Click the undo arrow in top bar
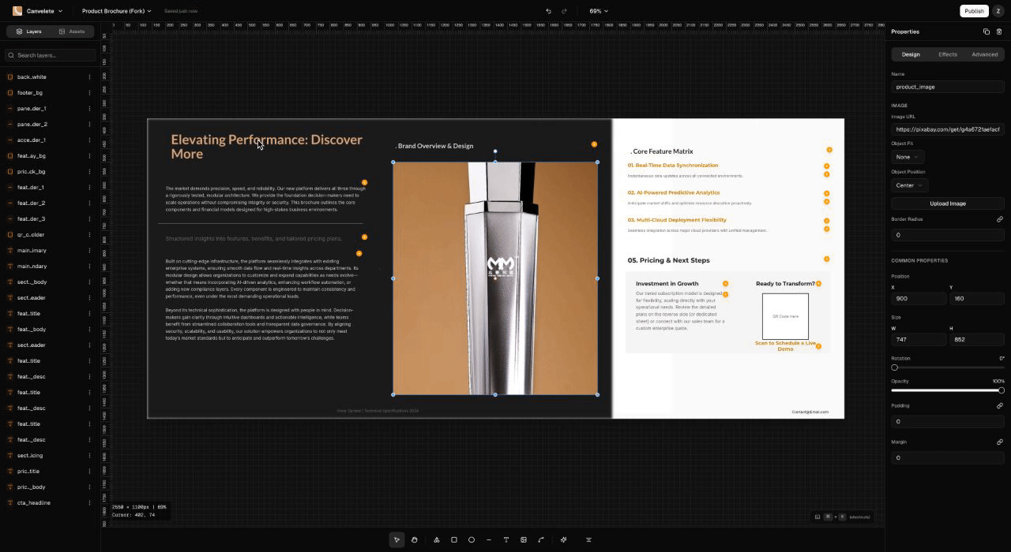 [x=549, y=10]
